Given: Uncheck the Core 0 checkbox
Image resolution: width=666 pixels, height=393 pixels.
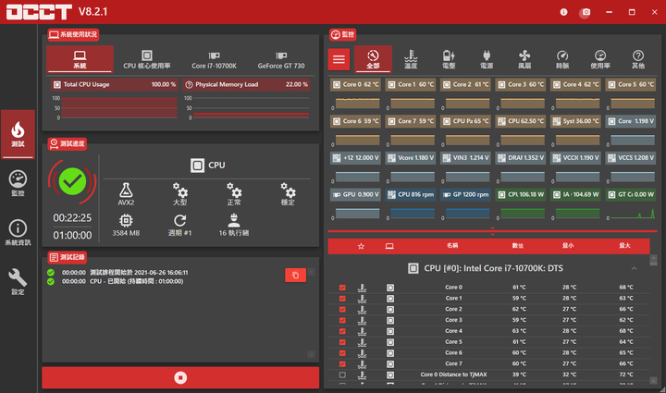Looking at the screenshot, I should [x=342, y=288].
